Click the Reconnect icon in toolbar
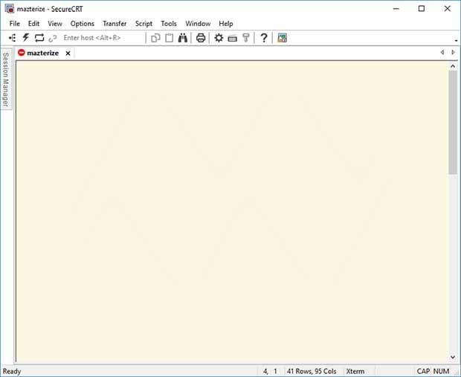 [x=39, y=38]
